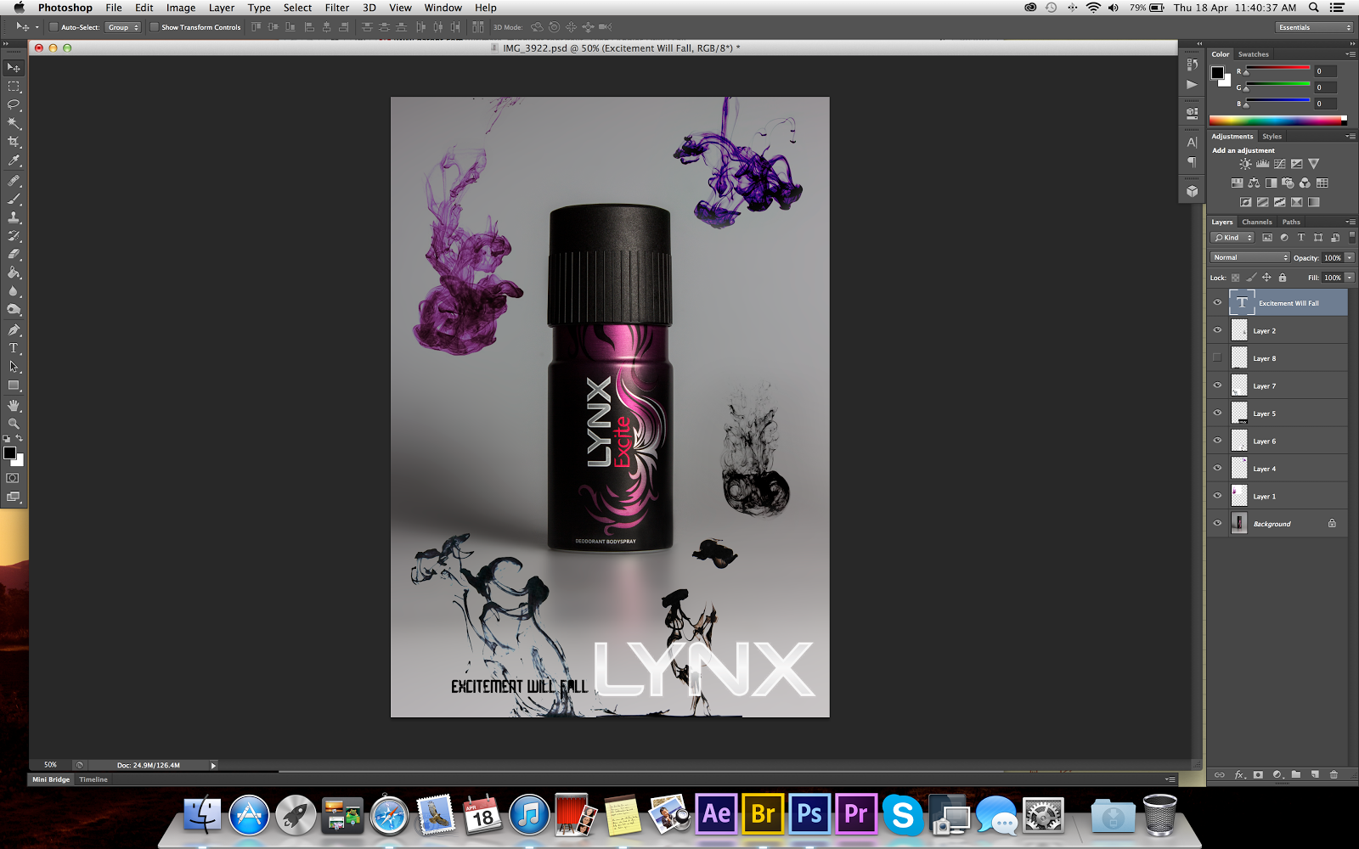
Task: Hide Layer 7 visibility eye
Action: click(x=1217, y=385)
